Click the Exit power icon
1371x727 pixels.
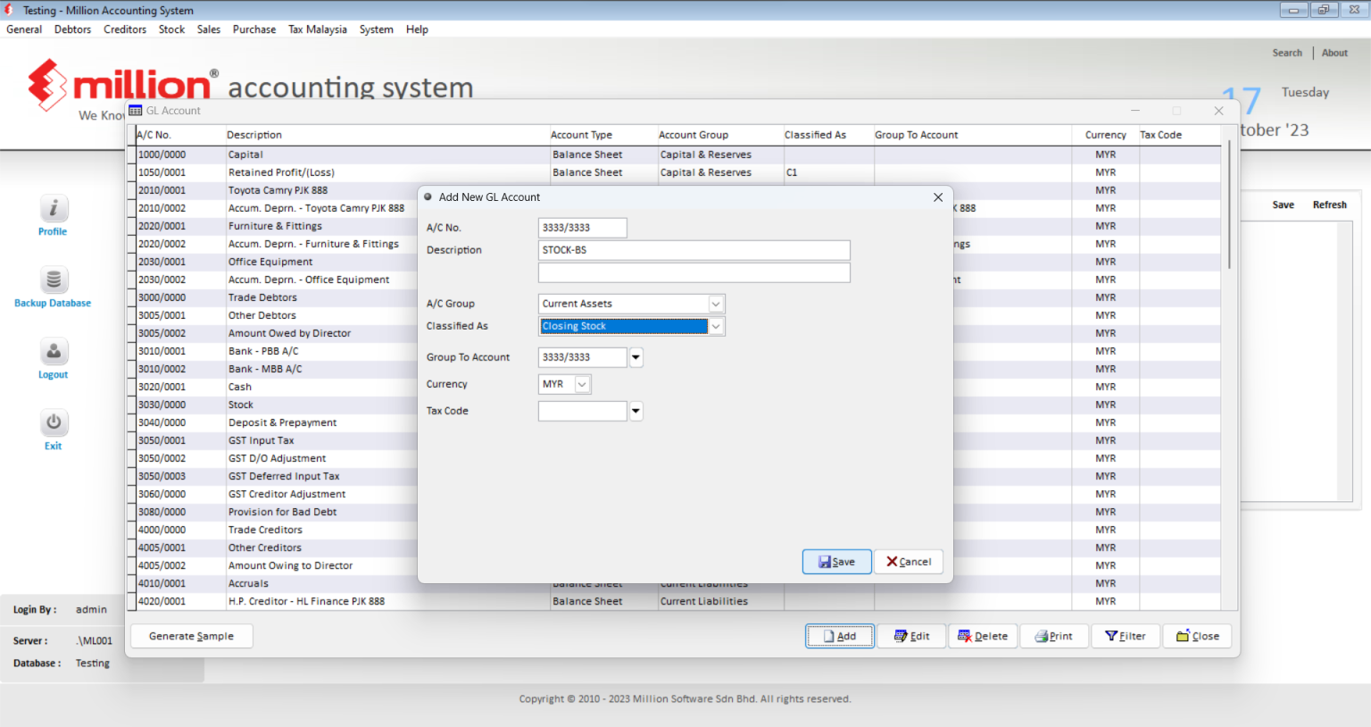(54, 423)
